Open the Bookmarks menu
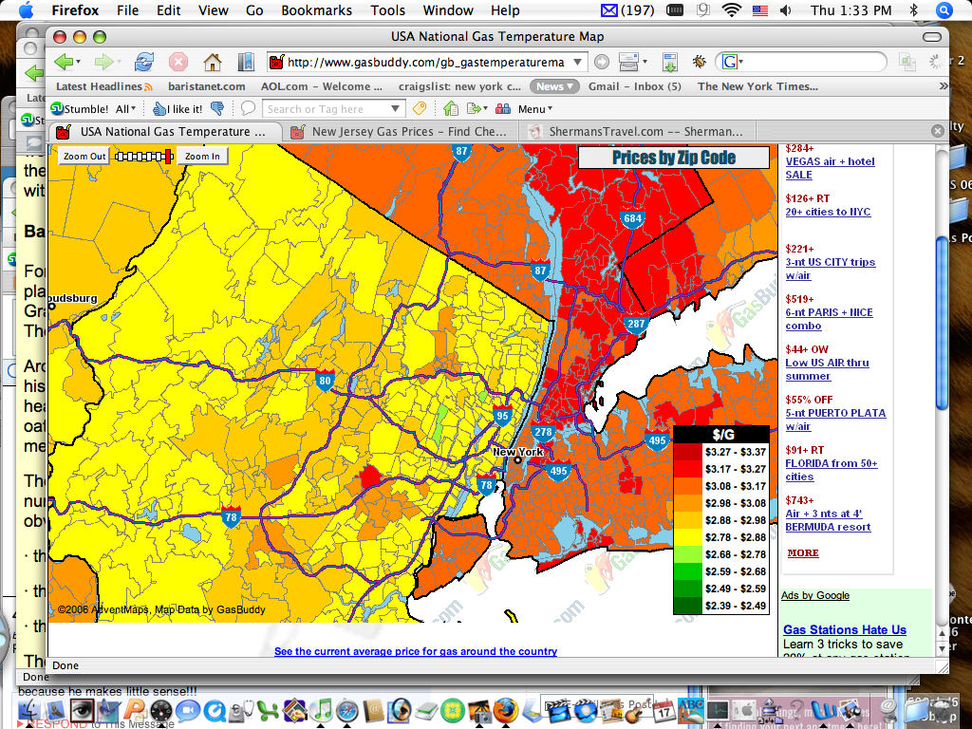The height and width of the screenshot is (729, 972). (x=316, y=9)
